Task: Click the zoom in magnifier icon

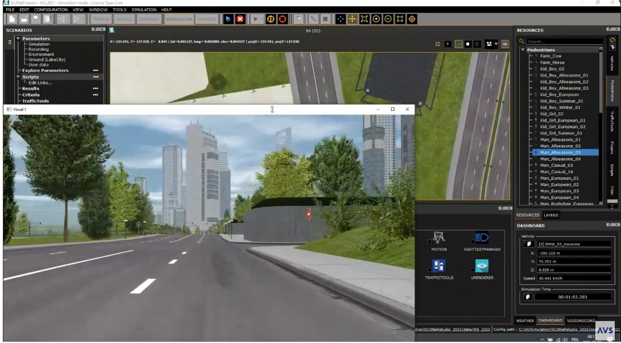Action: (x=376, y=19)
